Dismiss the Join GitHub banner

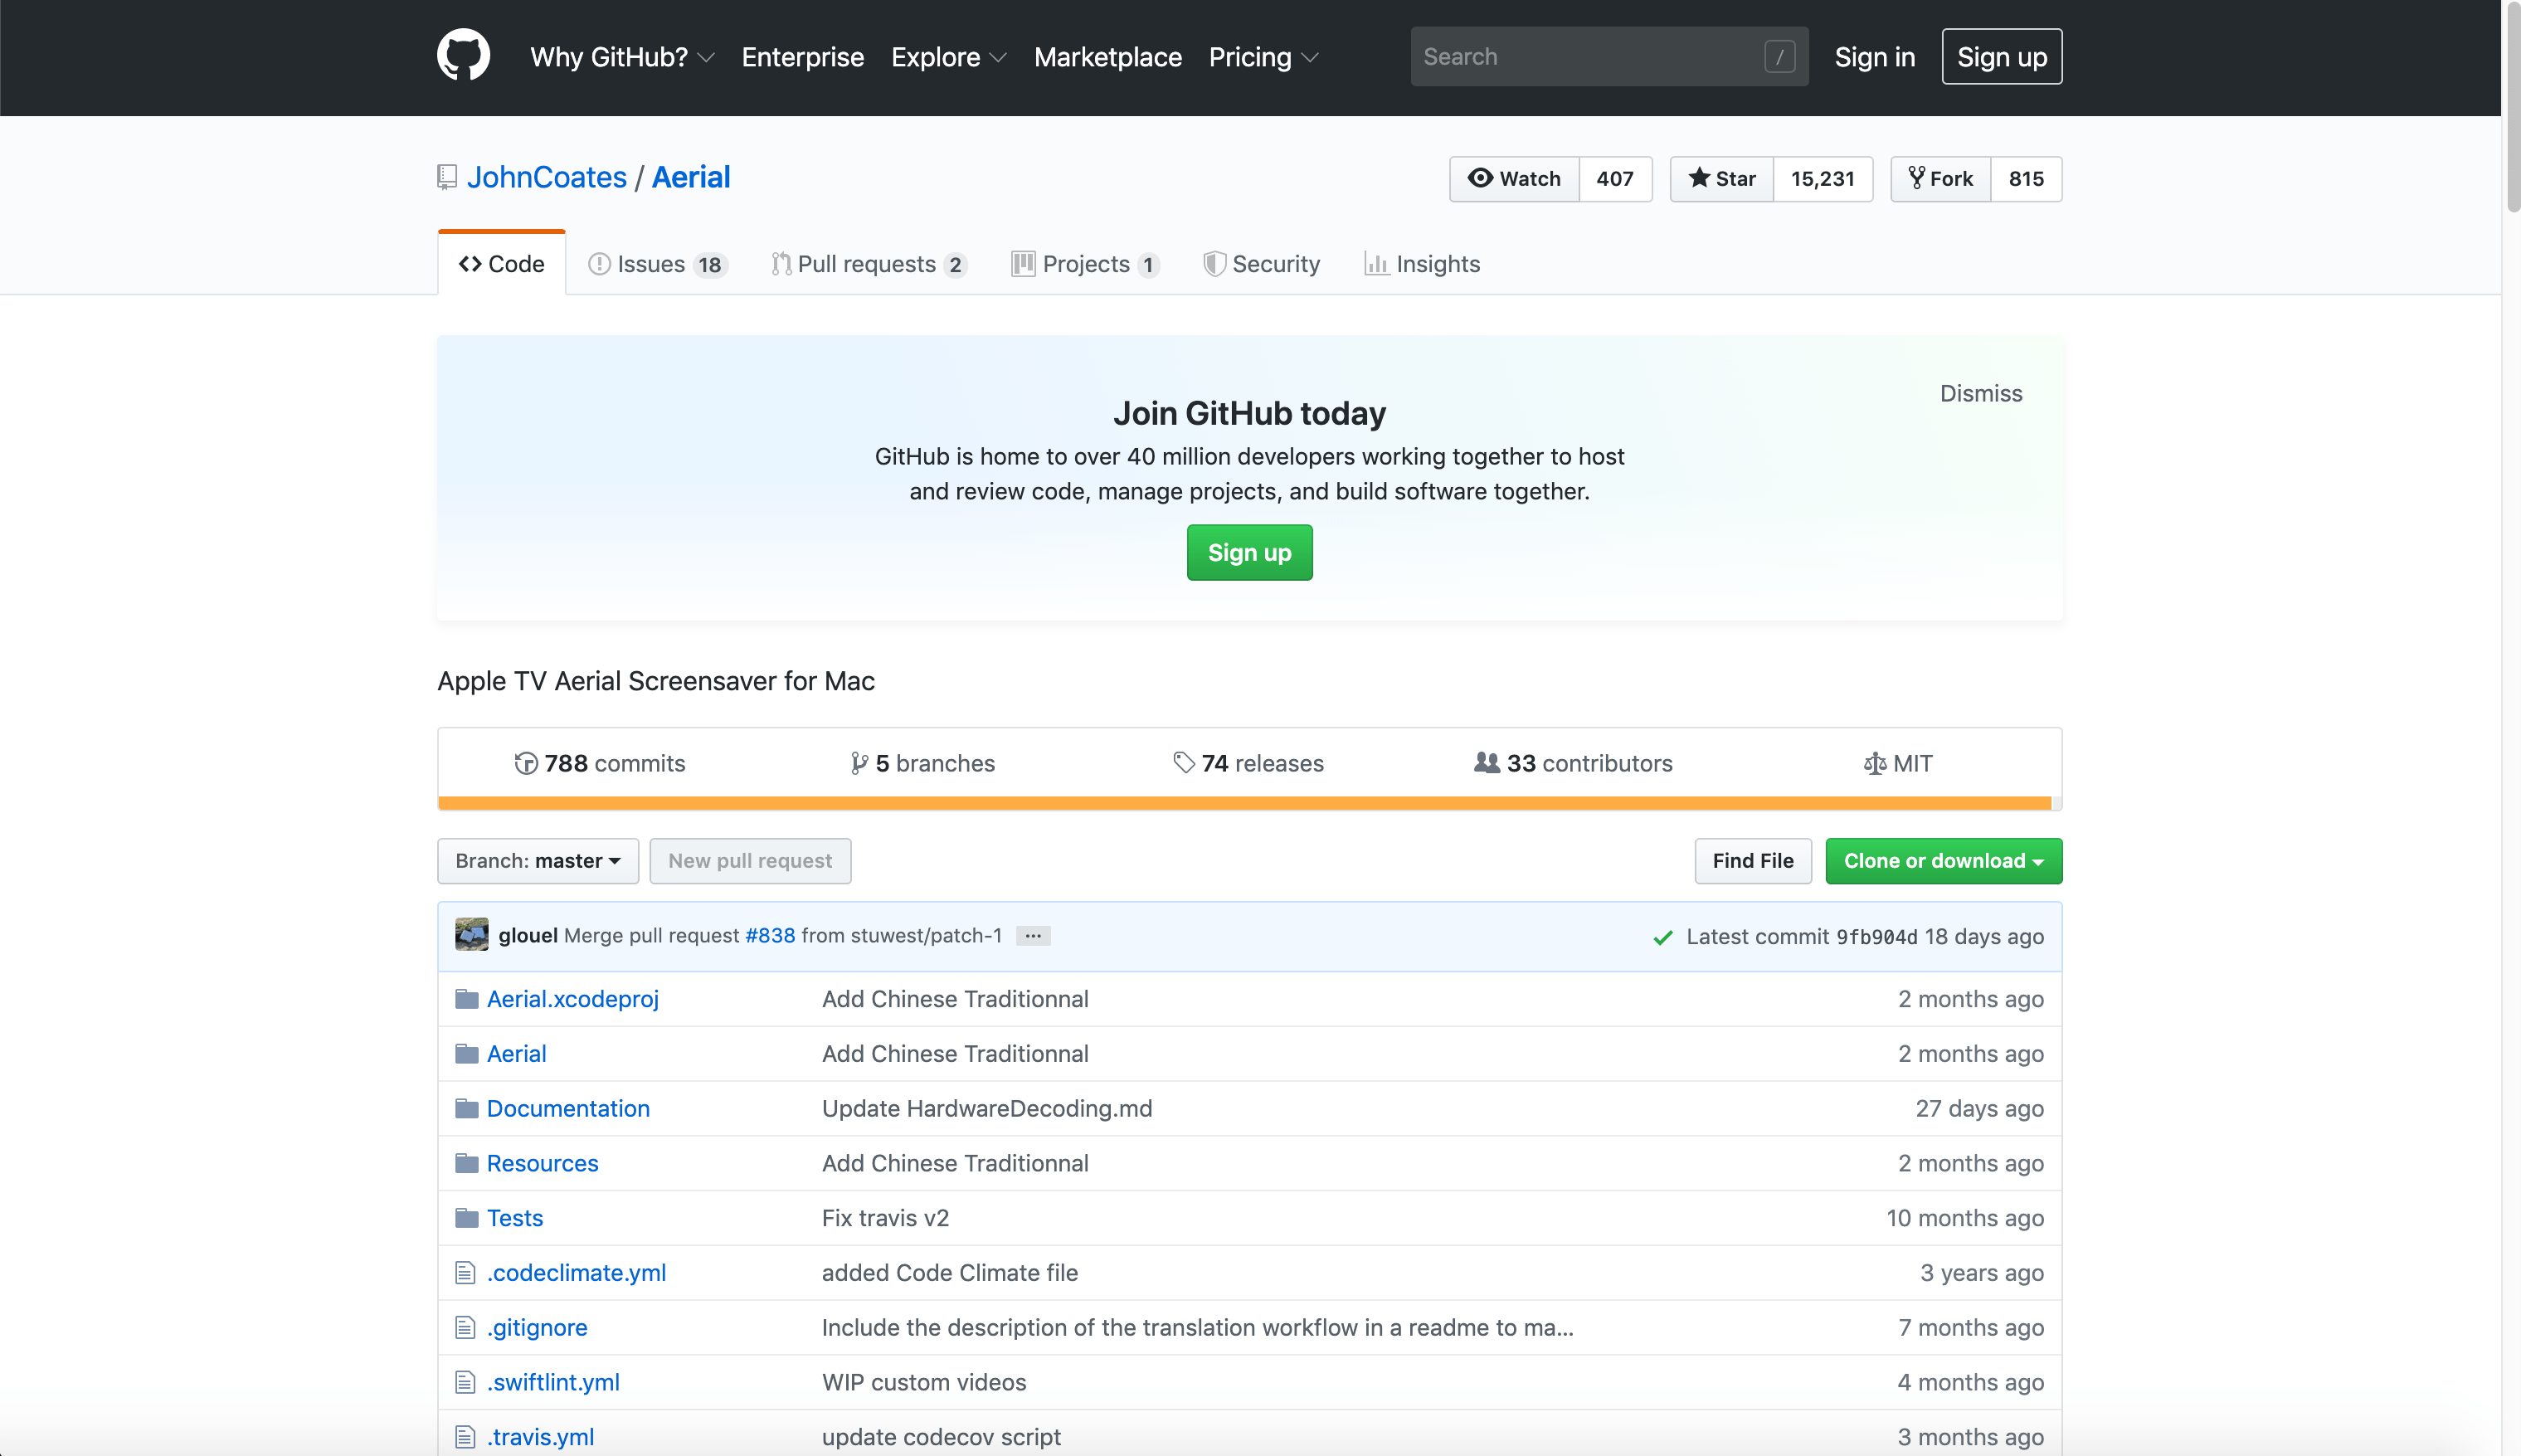tap(1980, 394)
